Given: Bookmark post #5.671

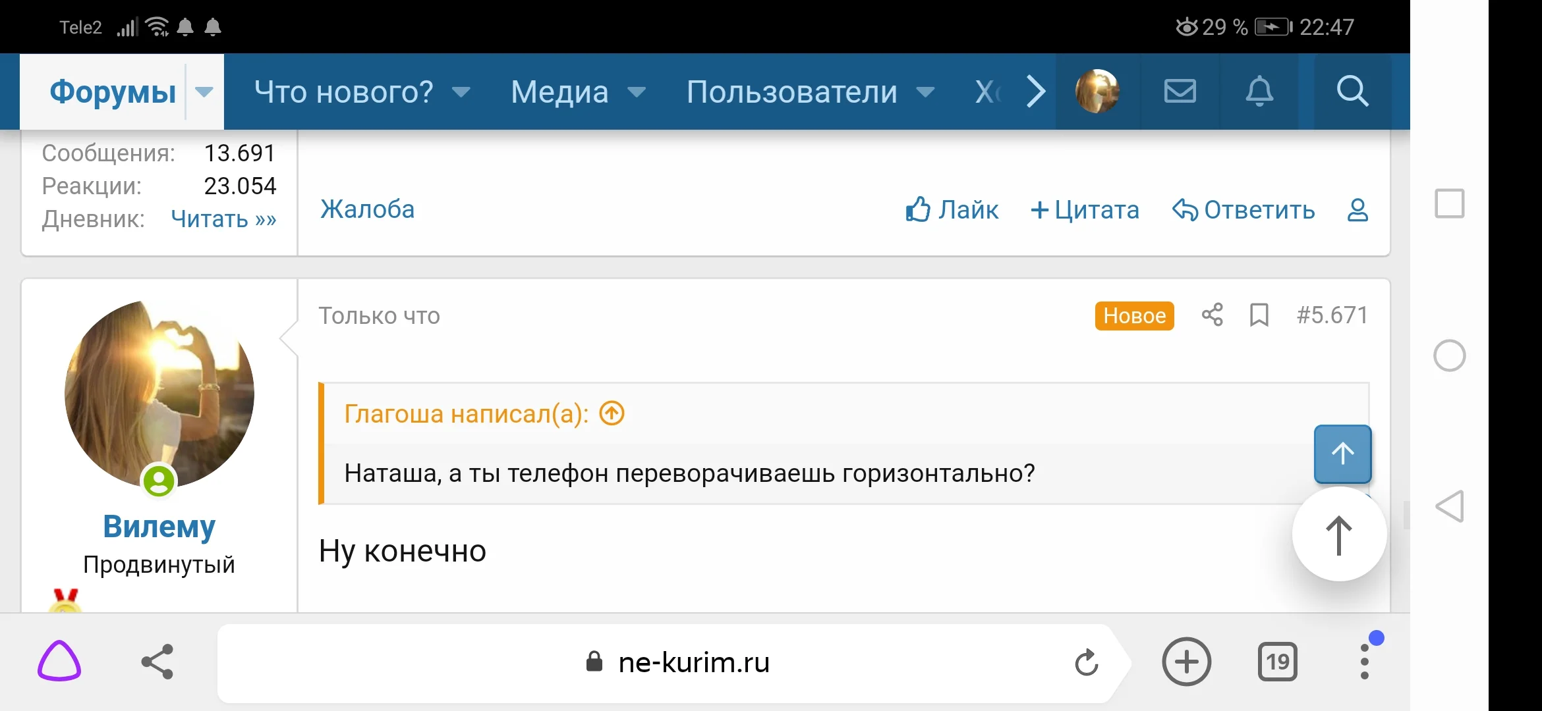Looking at the screenshot, I should [x=1259, y=315].
